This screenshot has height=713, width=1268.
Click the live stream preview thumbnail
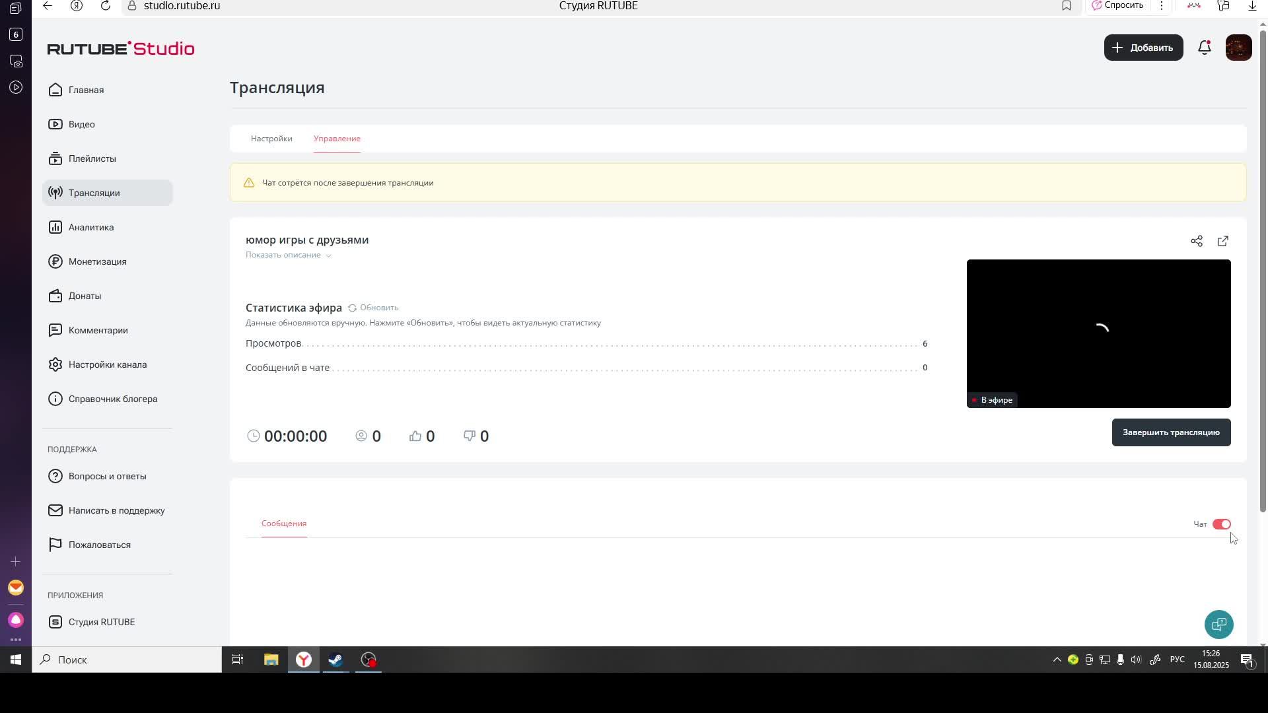1098,333
